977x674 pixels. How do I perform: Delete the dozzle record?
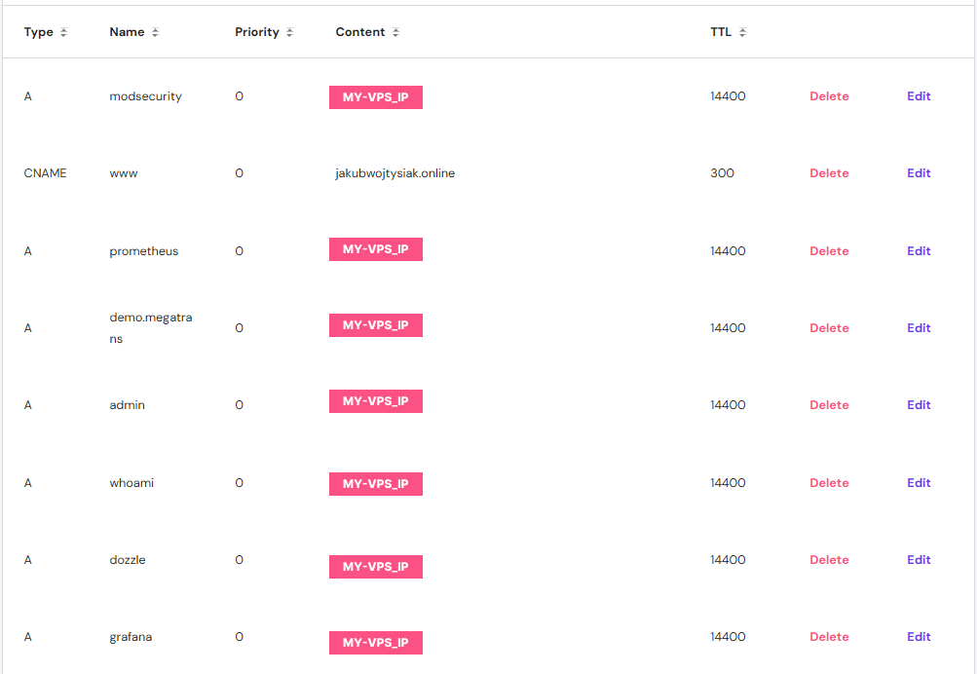(x=829, y=560)
